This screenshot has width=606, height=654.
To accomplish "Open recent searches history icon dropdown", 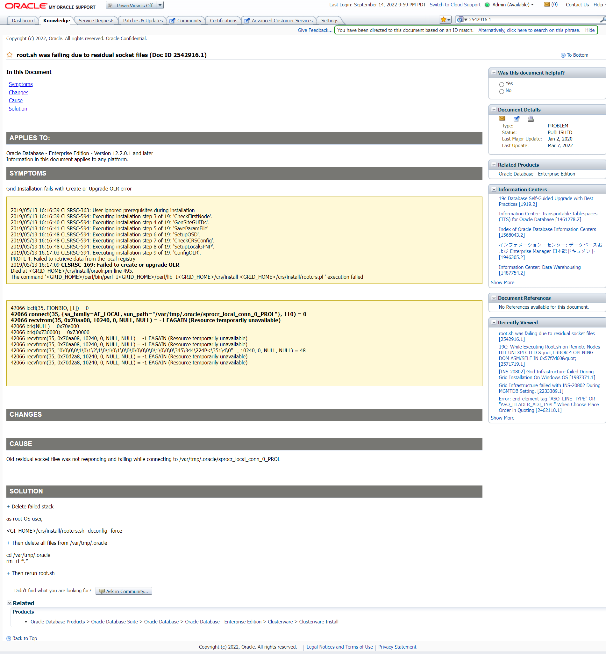I will click(x=462, y=20).
